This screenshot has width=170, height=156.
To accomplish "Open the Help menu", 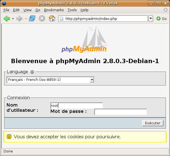I will click(x=84, y=10).
